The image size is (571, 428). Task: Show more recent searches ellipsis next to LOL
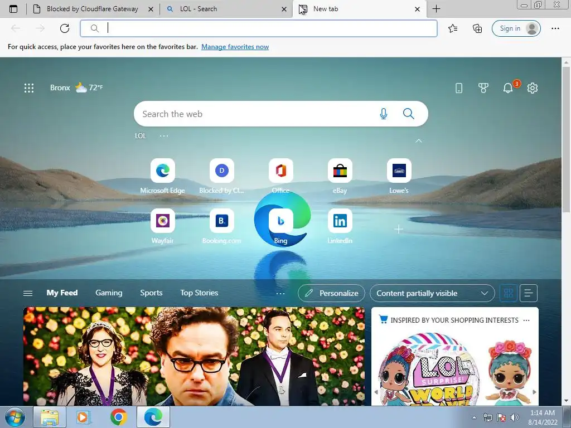click(x=164, y=136)
